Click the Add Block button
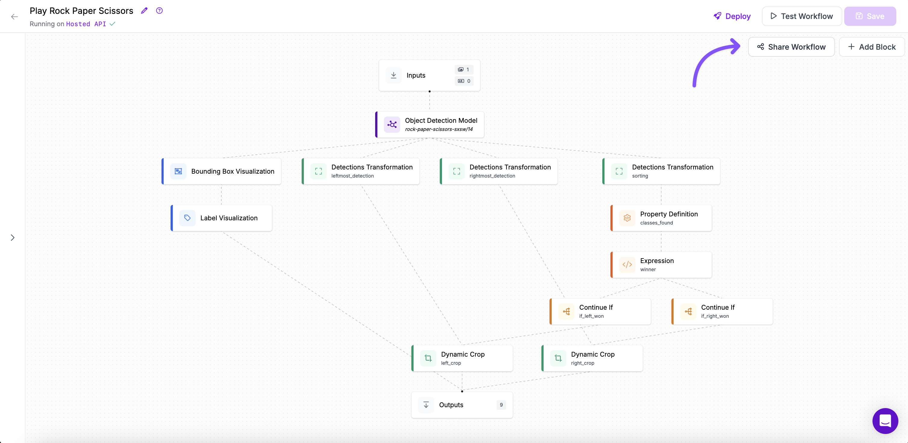The width and height of the screenshot is (908, 443). 871,47
